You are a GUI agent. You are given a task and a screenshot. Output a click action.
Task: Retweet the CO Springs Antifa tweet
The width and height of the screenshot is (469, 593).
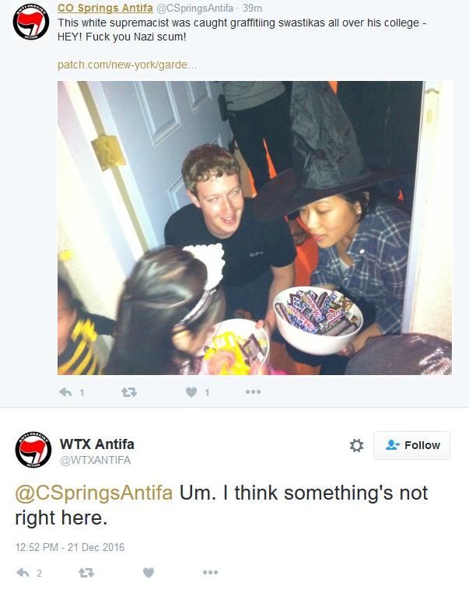[x=129, y=392]
